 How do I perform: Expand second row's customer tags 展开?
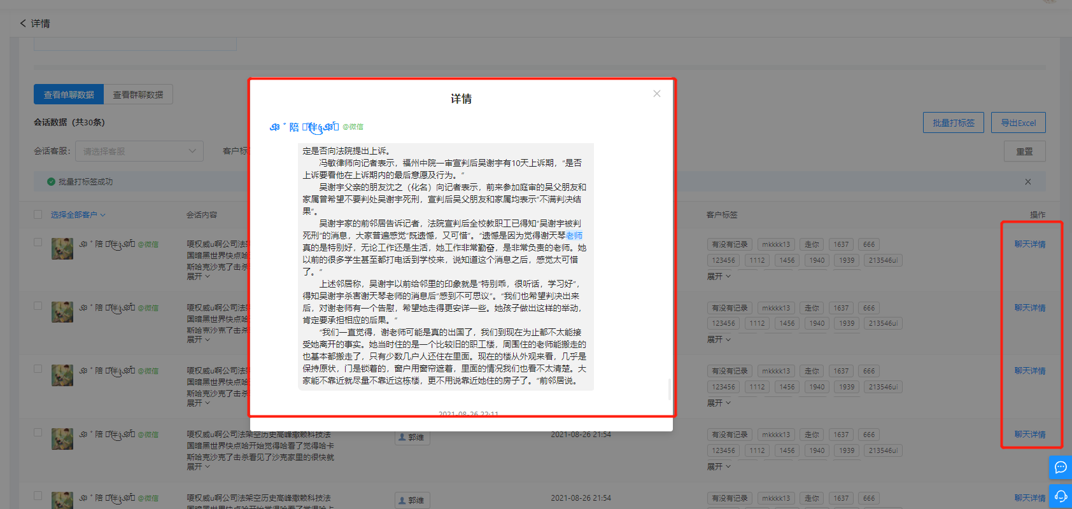click(x=719, y=340)
